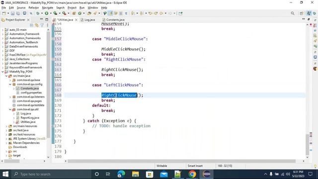Viewport: 318px width, 179px height.
Task: Save the current file via toolbar
Action: [x=12, y=13]
